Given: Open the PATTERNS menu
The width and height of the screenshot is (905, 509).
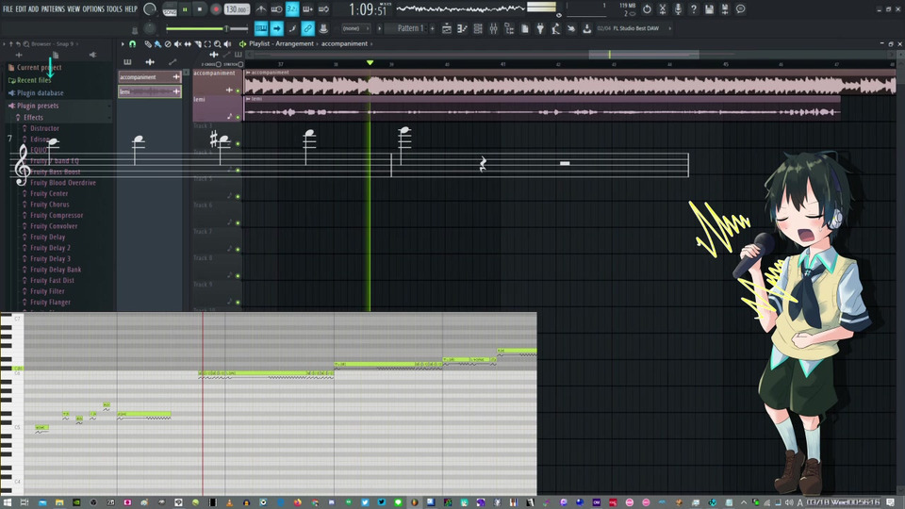Looking at the screenshot, I should 53,8.
